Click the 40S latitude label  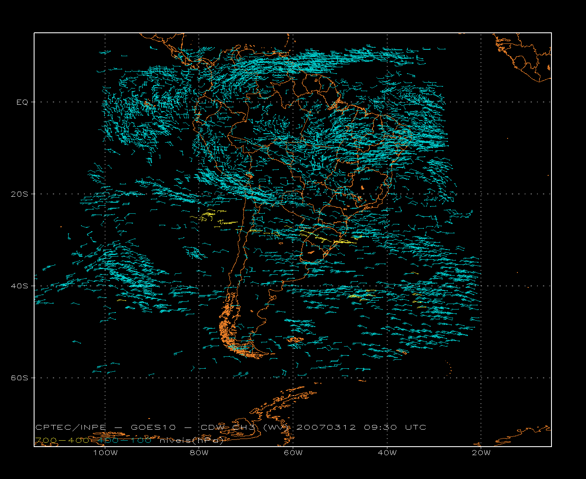coord(19,286)
